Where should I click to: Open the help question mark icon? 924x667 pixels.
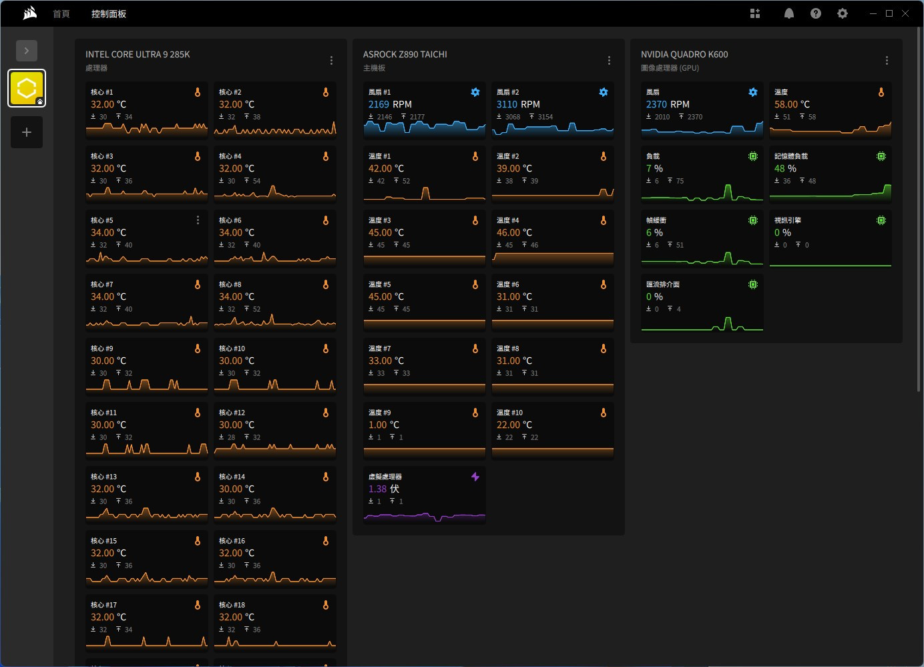[816, 13]
